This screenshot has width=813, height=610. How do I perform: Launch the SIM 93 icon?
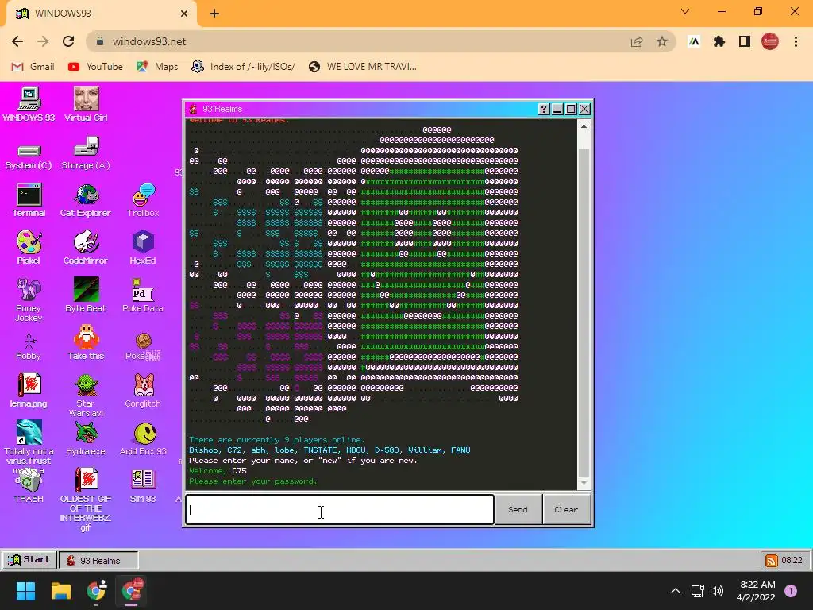tap(143, 485)
